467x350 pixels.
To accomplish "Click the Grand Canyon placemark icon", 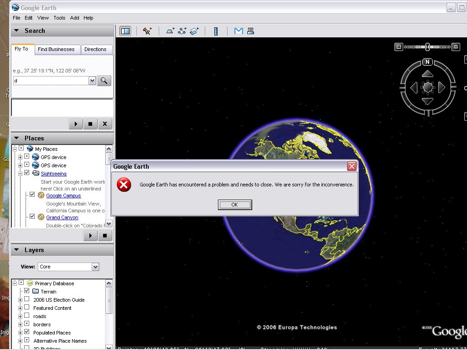I will [41, 217].
